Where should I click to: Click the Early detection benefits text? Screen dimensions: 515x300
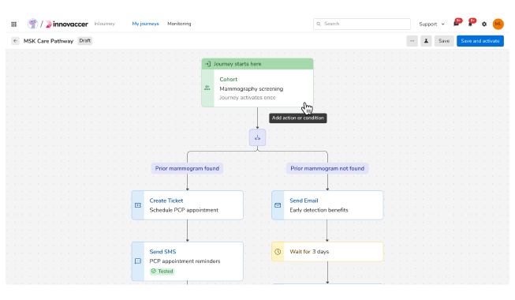(319, 210)
